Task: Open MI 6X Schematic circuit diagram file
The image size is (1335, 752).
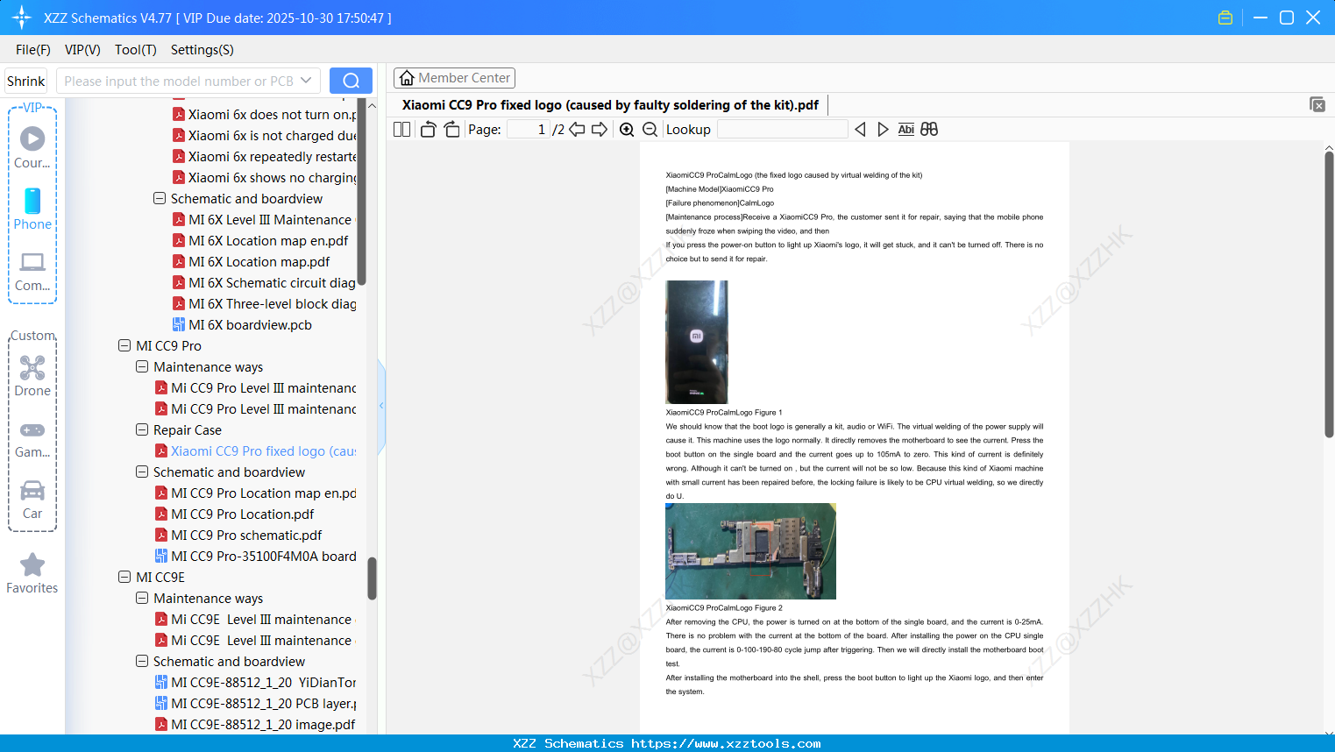Action: coord(265,283)
